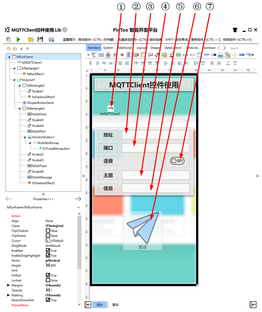Expand the Padding property
262x312 pixels.
(8, 295)
